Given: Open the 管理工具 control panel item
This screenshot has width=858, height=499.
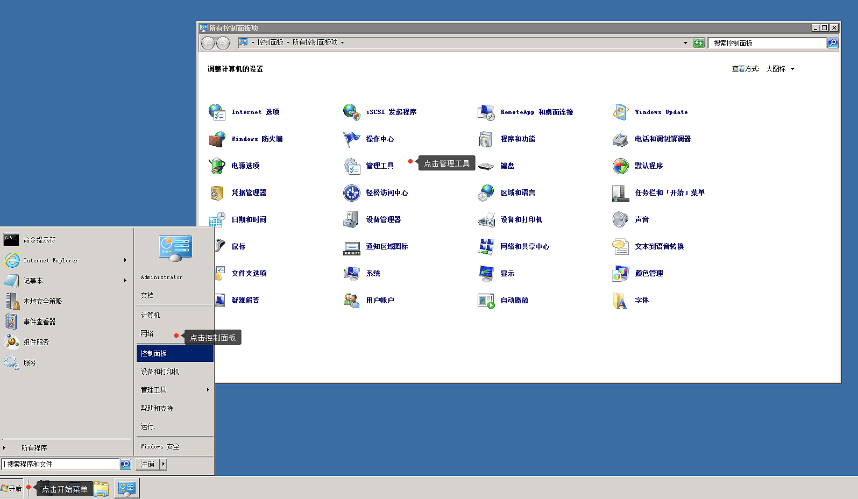Looking at the screenshot, I should click(352, 166).
